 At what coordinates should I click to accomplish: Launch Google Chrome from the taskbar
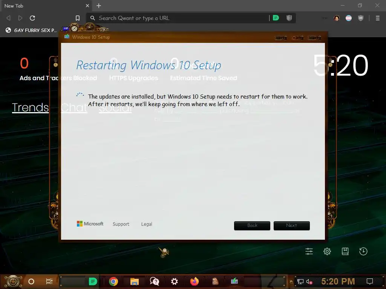[x=113, y=281]
